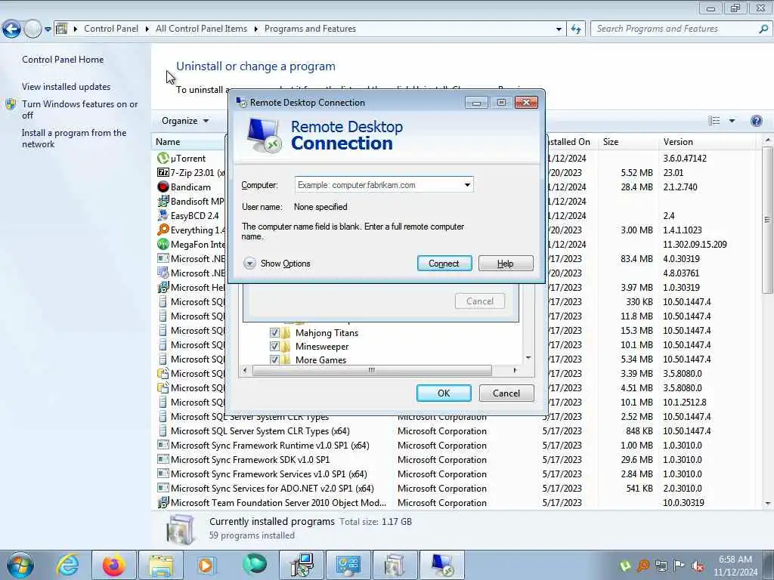Click the search magnifier icon
This screenshot has height=580, width=774.
(x=763, y=29)
